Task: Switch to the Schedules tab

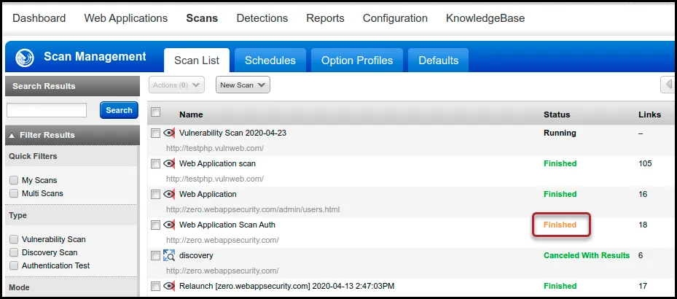Action: pyautogui.click(x=270, y=60)
